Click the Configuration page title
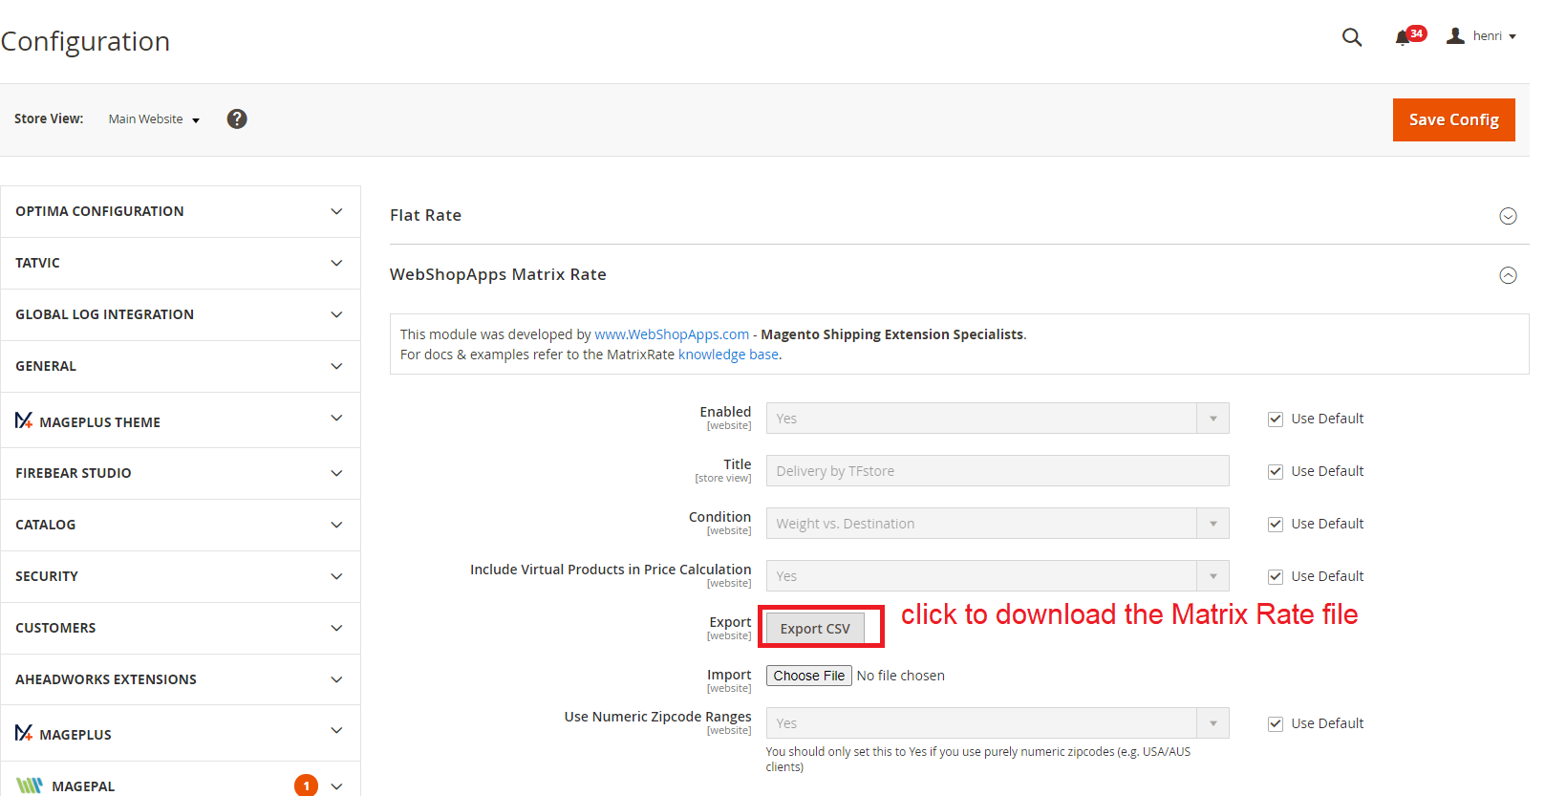 85,42
